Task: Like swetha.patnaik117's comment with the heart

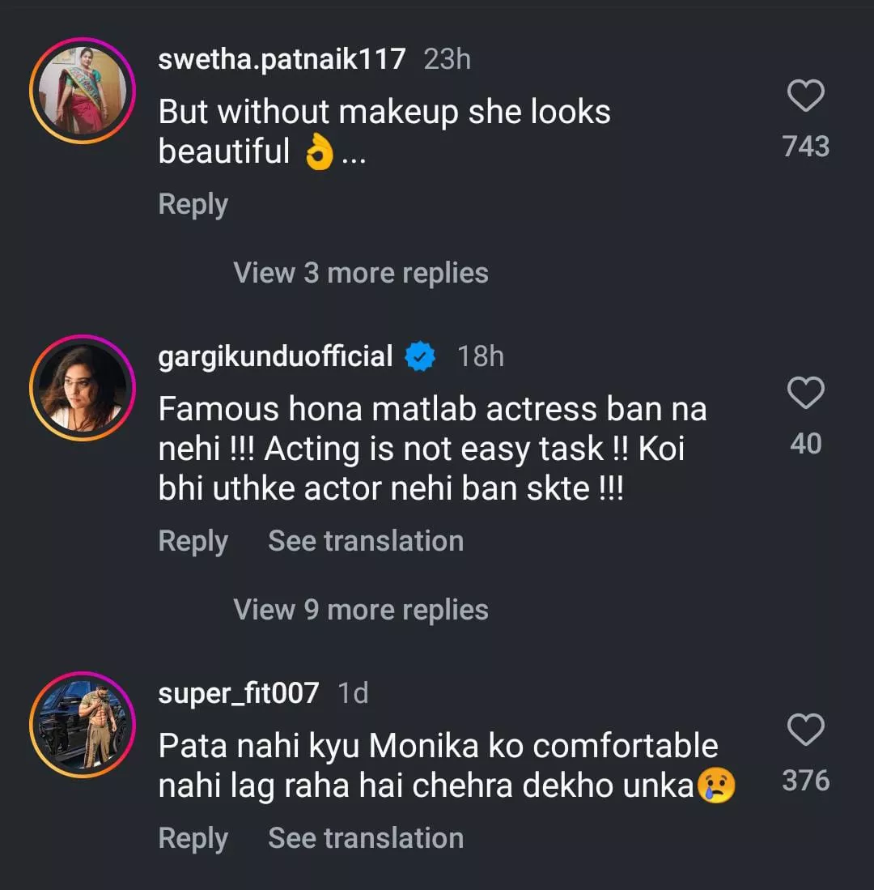Action: click(805, 96)
